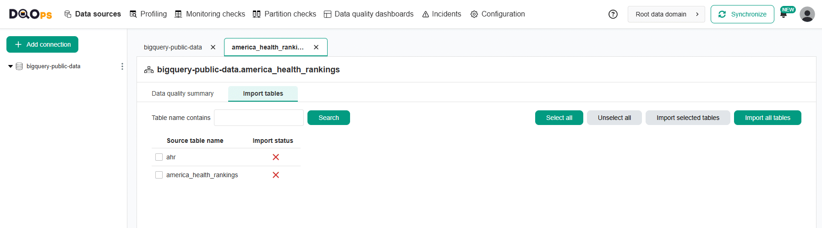Click Import selected tables button

(x=688, y=118)
